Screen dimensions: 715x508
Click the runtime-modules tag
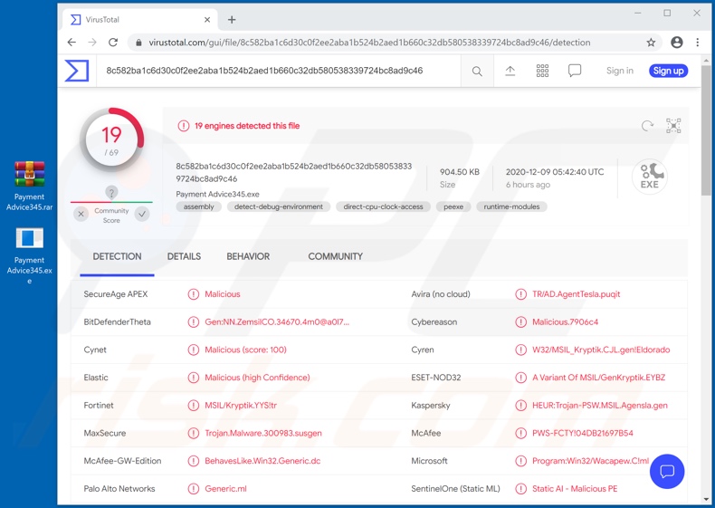point(511,206)
